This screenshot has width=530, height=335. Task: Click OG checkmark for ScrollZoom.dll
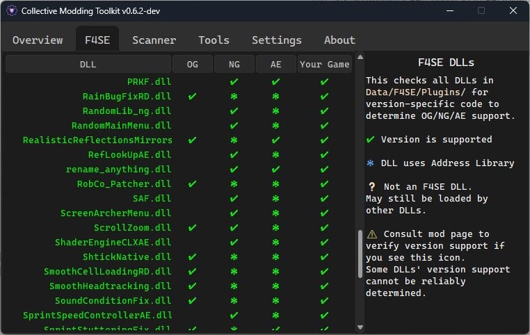click(x=193, y=227)
